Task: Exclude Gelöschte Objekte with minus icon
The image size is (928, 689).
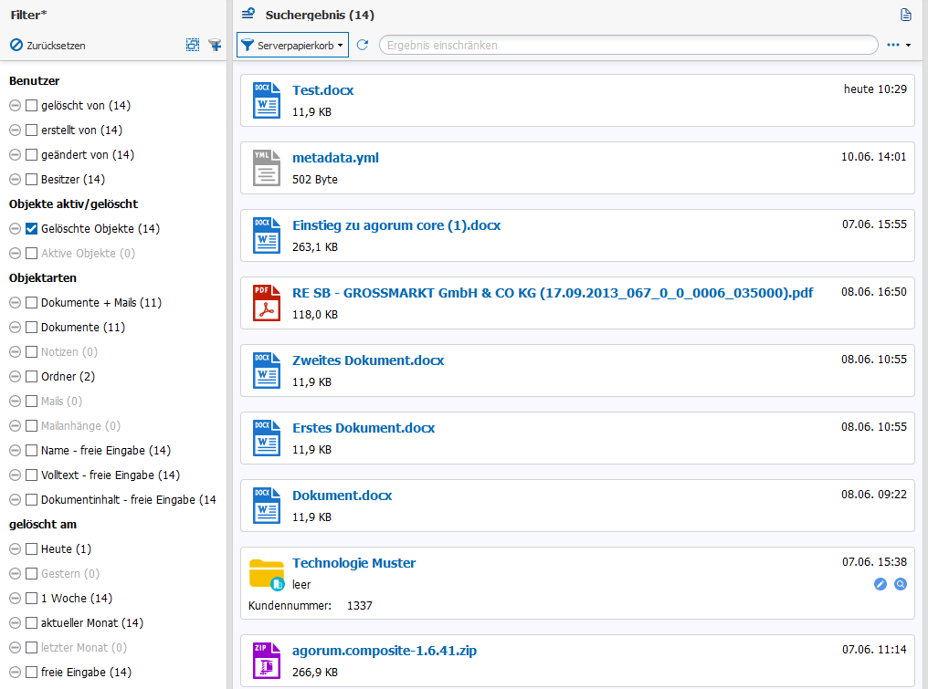Action: 16,229
